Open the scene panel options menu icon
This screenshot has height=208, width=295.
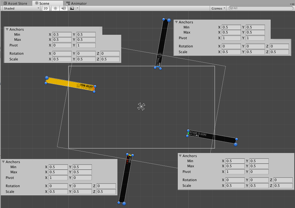pyautogui.click(x=292, y=4)
